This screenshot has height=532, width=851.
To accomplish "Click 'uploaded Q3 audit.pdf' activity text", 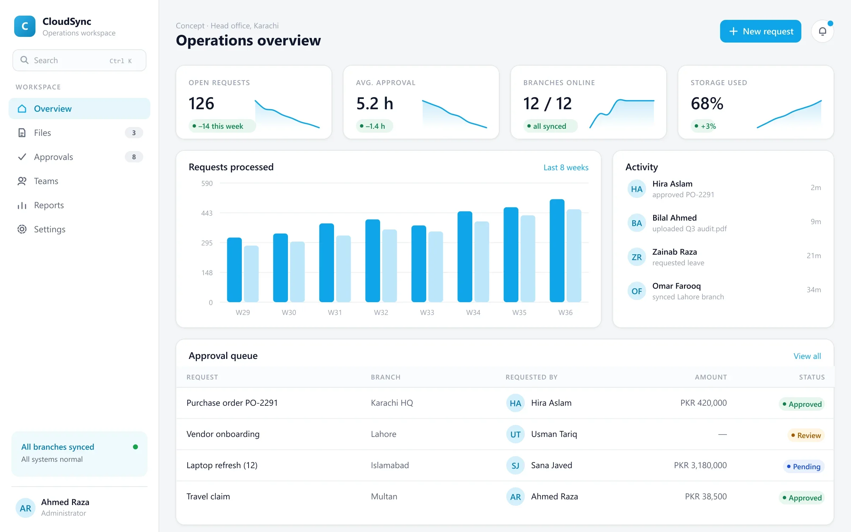I will 689,229.
